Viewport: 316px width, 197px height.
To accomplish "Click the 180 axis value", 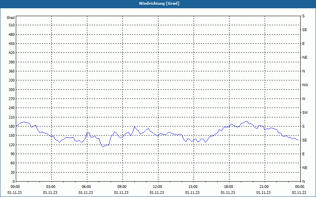I will (x=12, y=126).
